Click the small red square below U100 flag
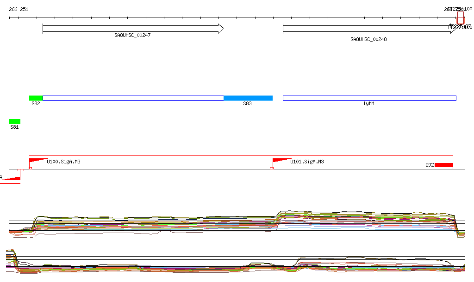This screenshot has height=282, width=474. coord(31,168)
